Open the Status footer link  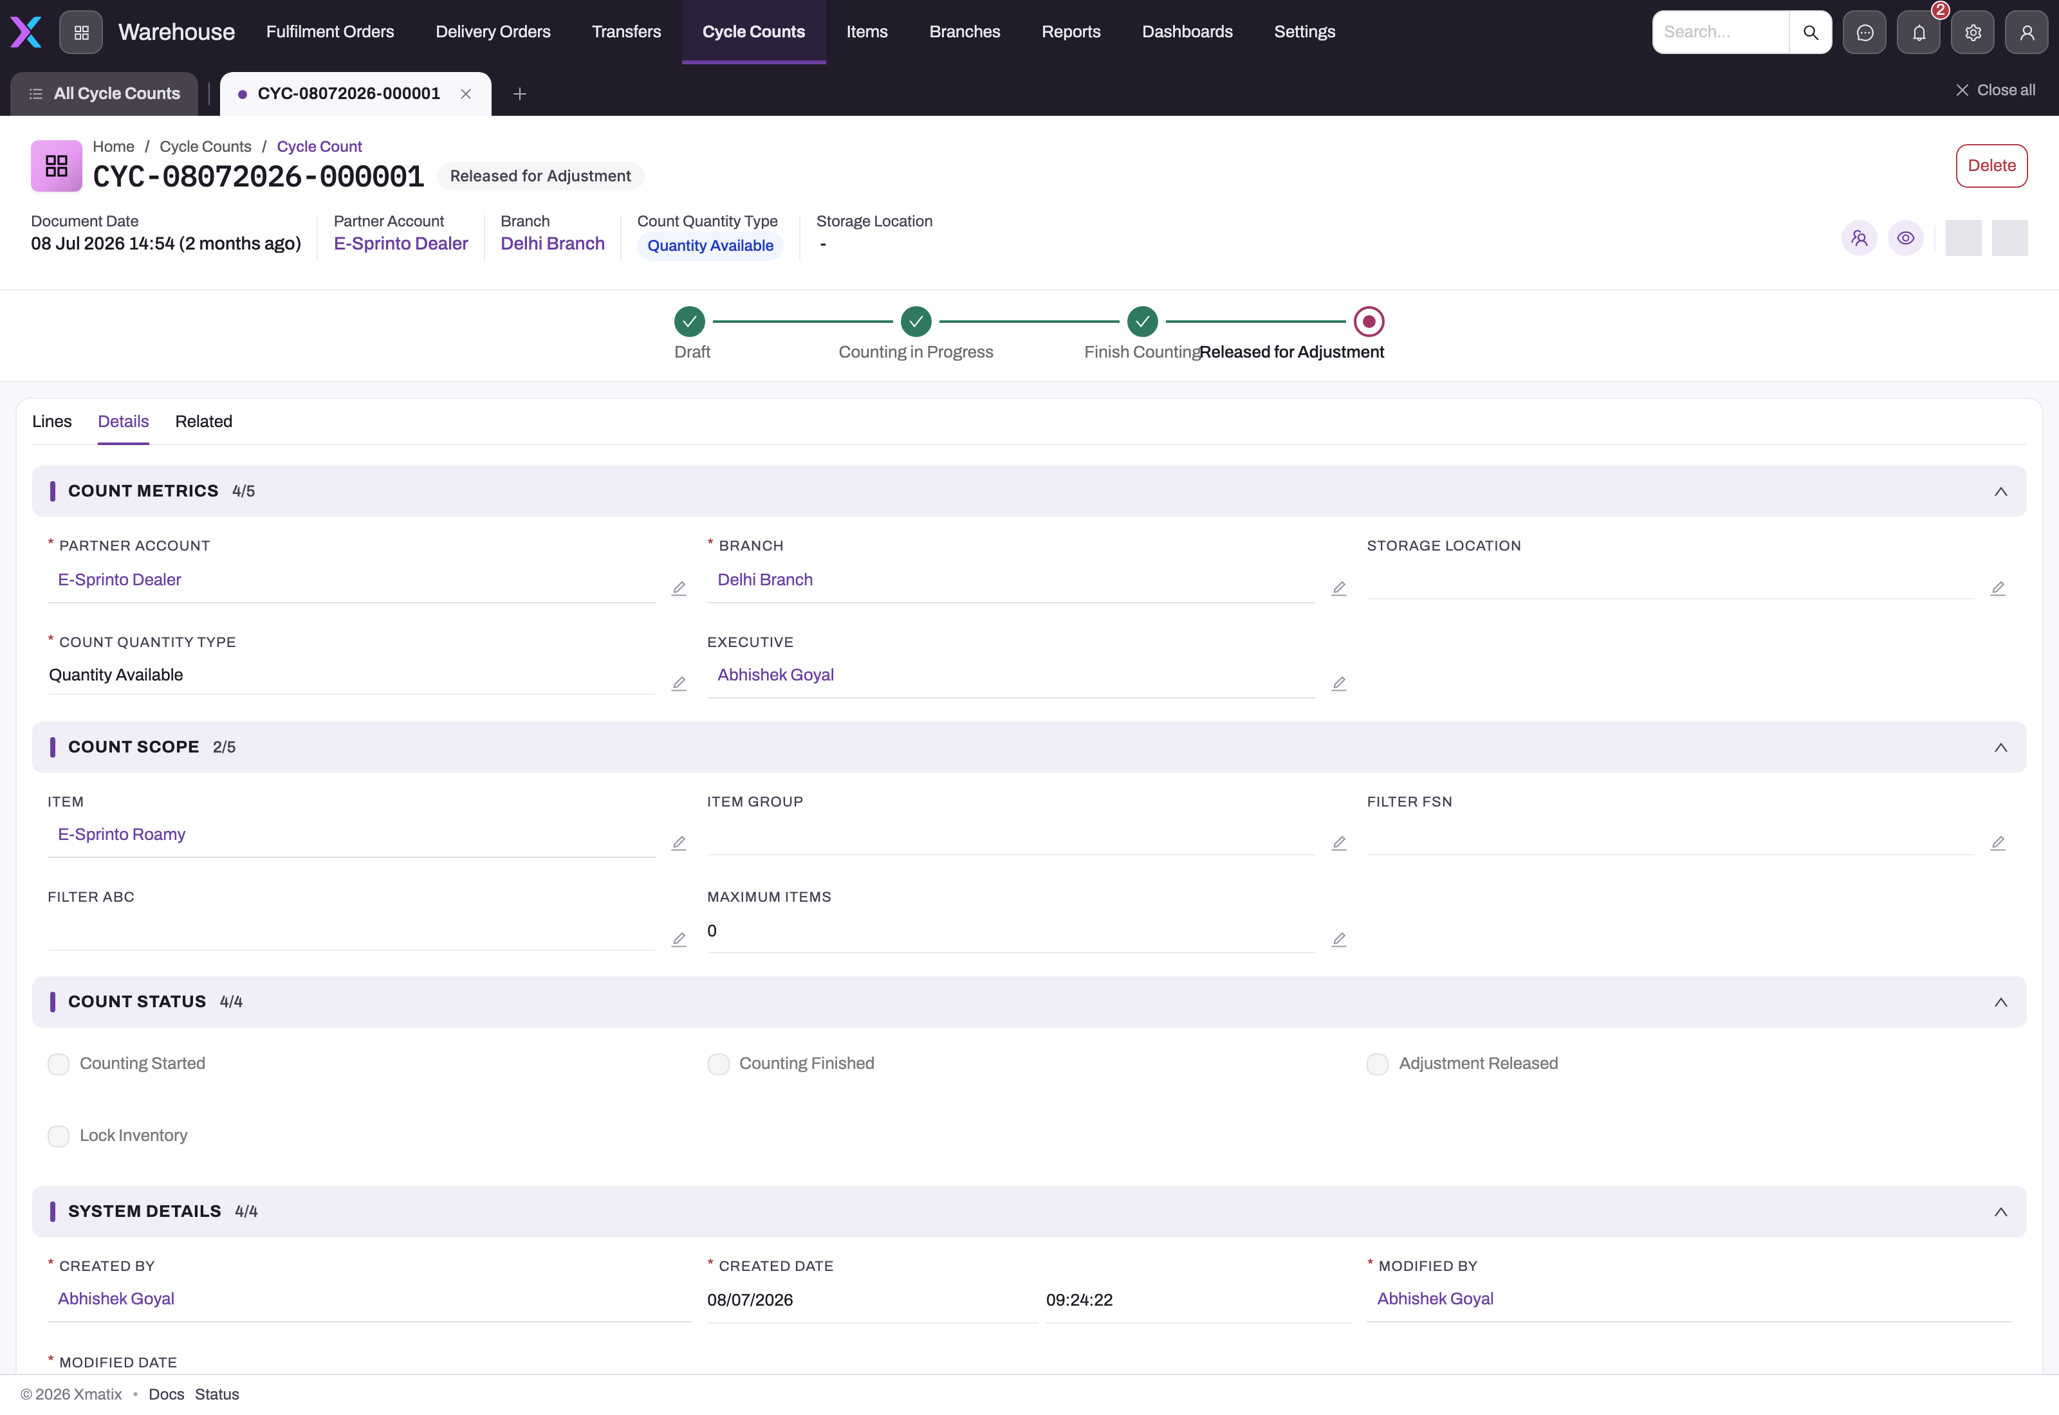tap(217, 1394)
